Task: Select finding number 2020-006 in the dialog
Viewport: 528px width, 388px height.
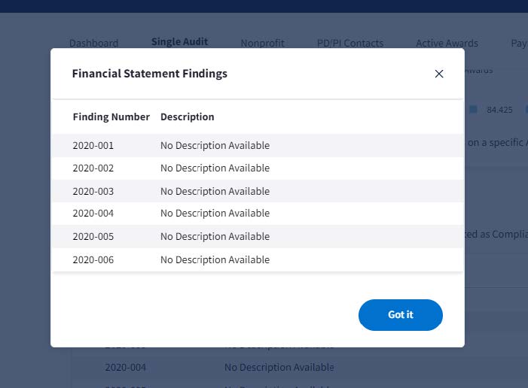Action: point(93,259)
